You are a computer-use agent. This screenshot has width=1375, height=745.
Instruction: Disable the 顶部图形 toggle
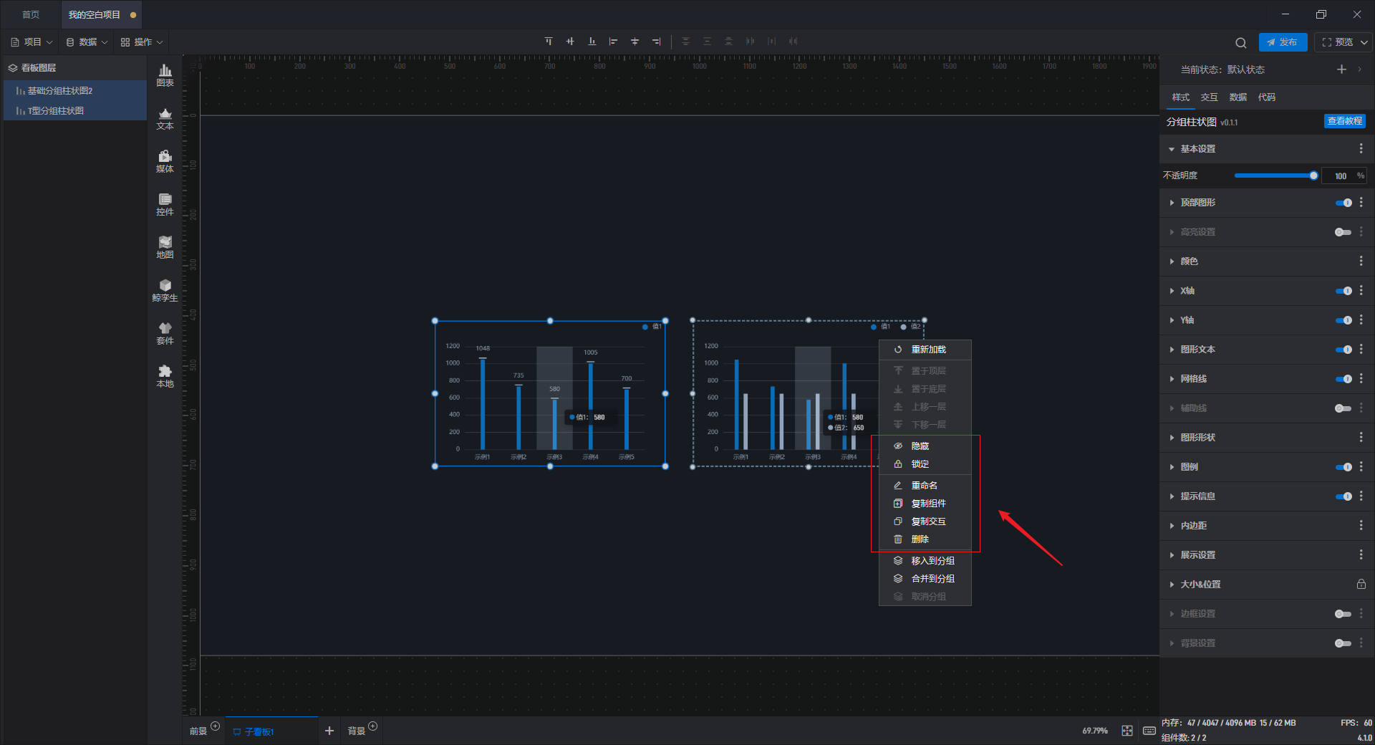pos(1343,203)
